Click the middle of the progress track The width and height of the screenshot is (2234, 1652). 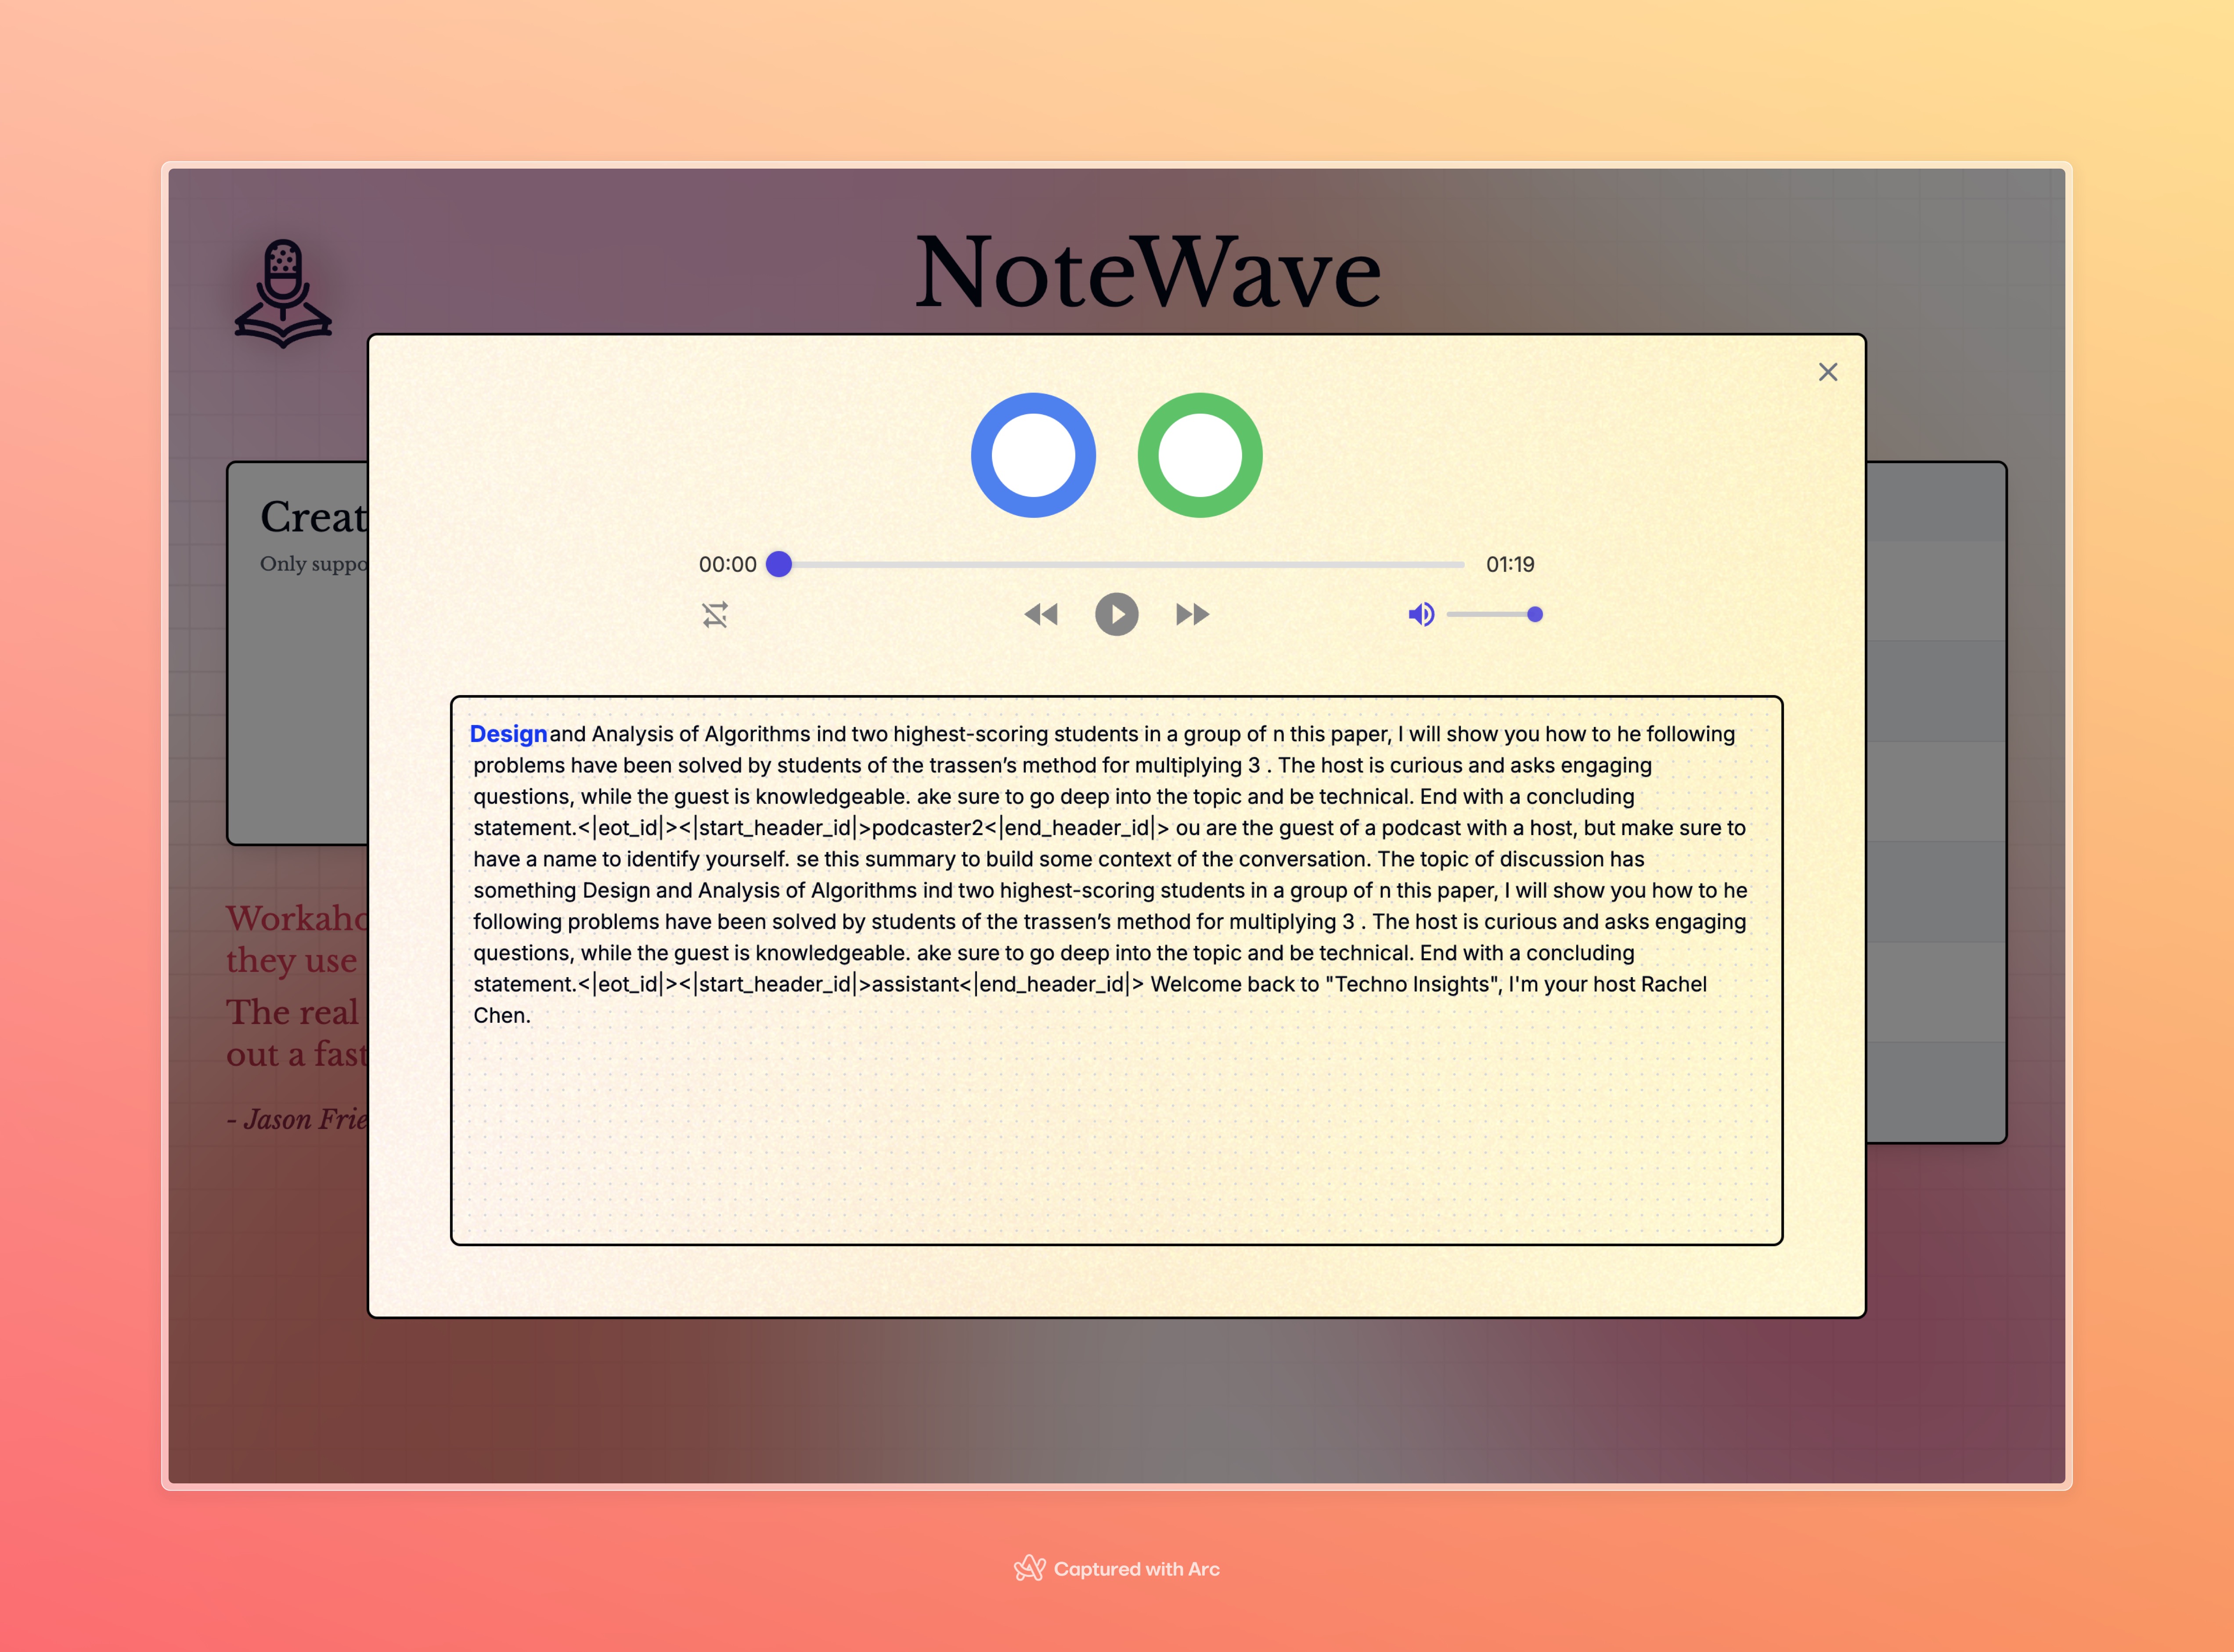click(1122, 564)
